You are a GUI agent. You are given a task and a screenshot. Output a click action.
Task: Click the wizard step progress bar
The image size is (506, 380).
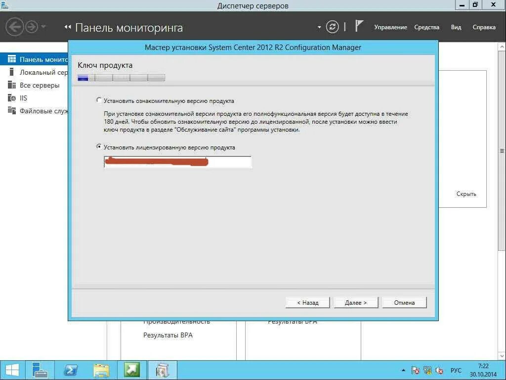(x=122, y=78)
